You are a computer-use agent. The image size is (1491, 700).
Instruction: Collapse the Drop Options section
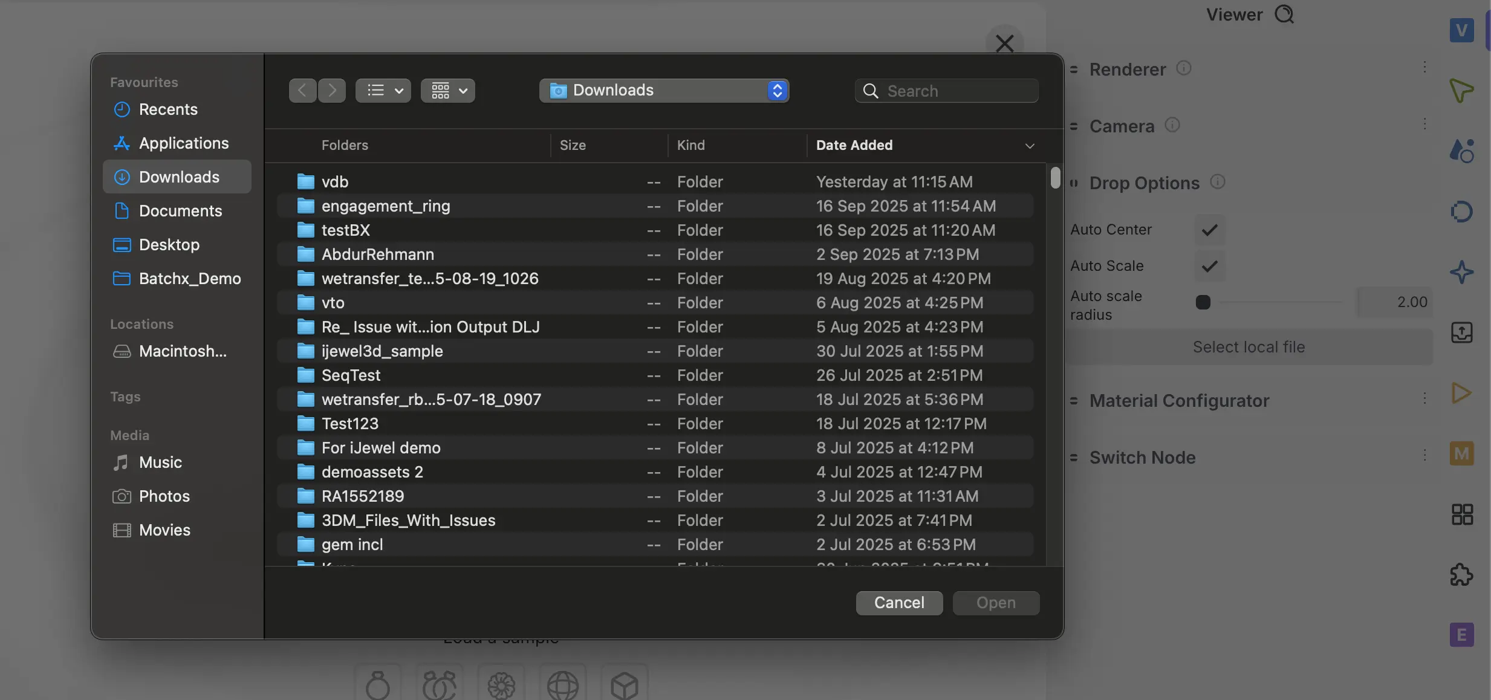click(x=1144, y=183)
